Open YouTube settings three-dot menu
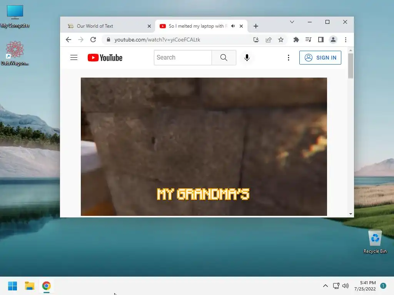This screenshot has width=394, height=295. tap(289, 58)
